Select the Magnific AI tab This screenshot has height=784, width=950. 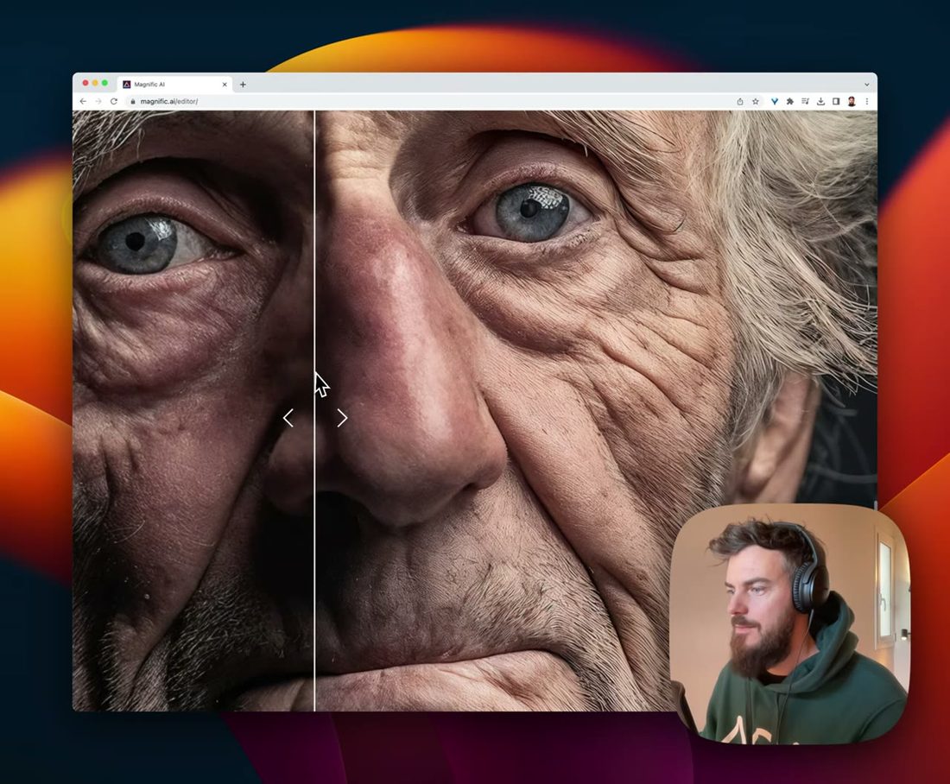tap(174, 85)
